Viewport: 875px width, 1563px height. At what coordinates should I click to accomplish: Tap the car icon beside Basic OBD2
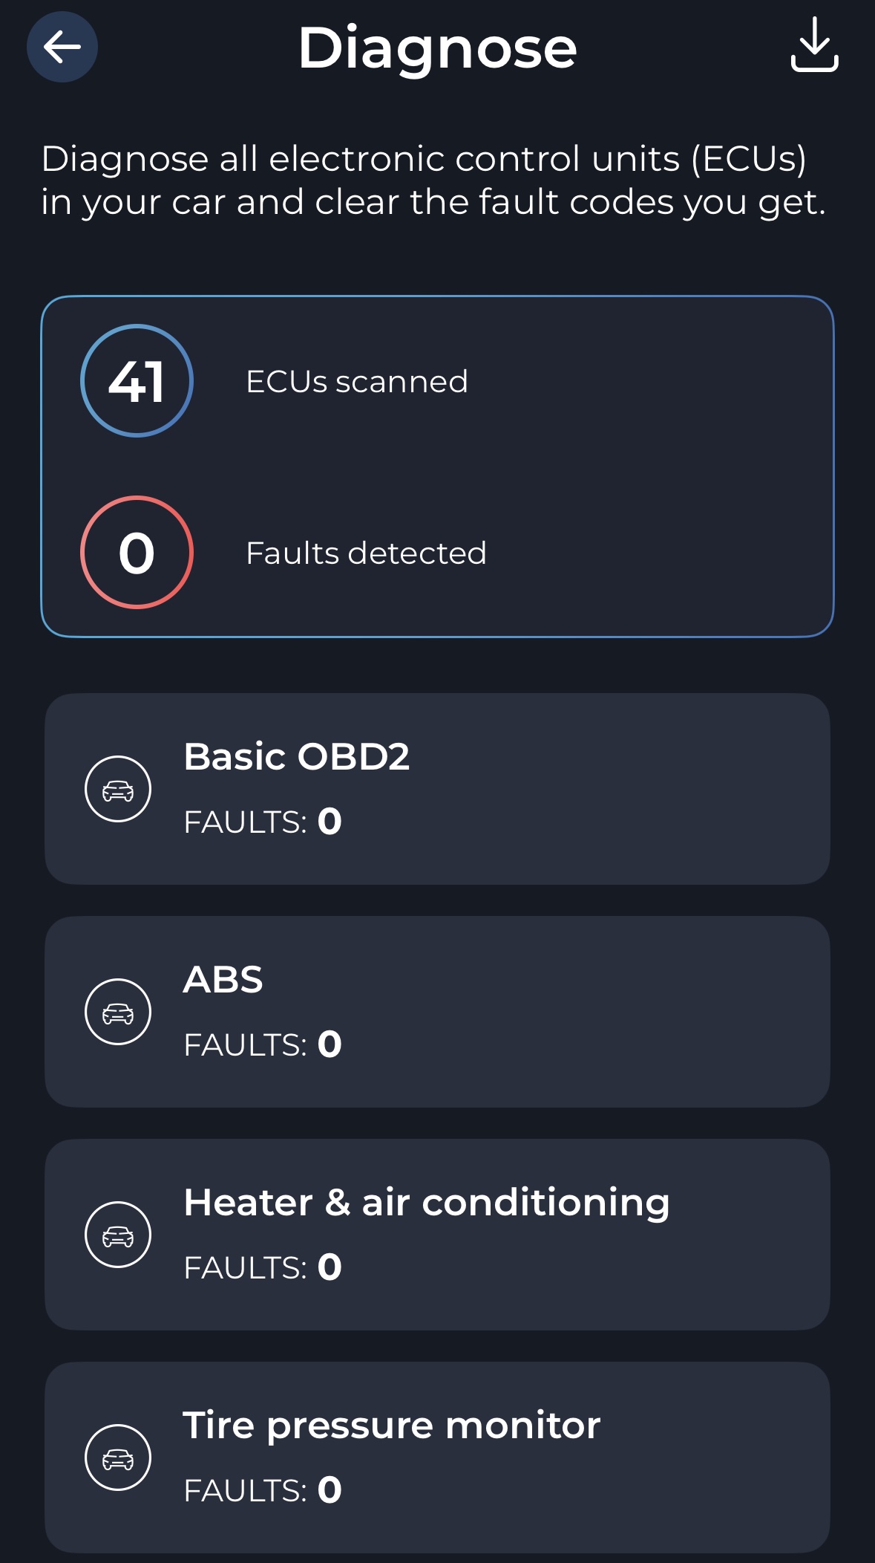tap(118, 789)
